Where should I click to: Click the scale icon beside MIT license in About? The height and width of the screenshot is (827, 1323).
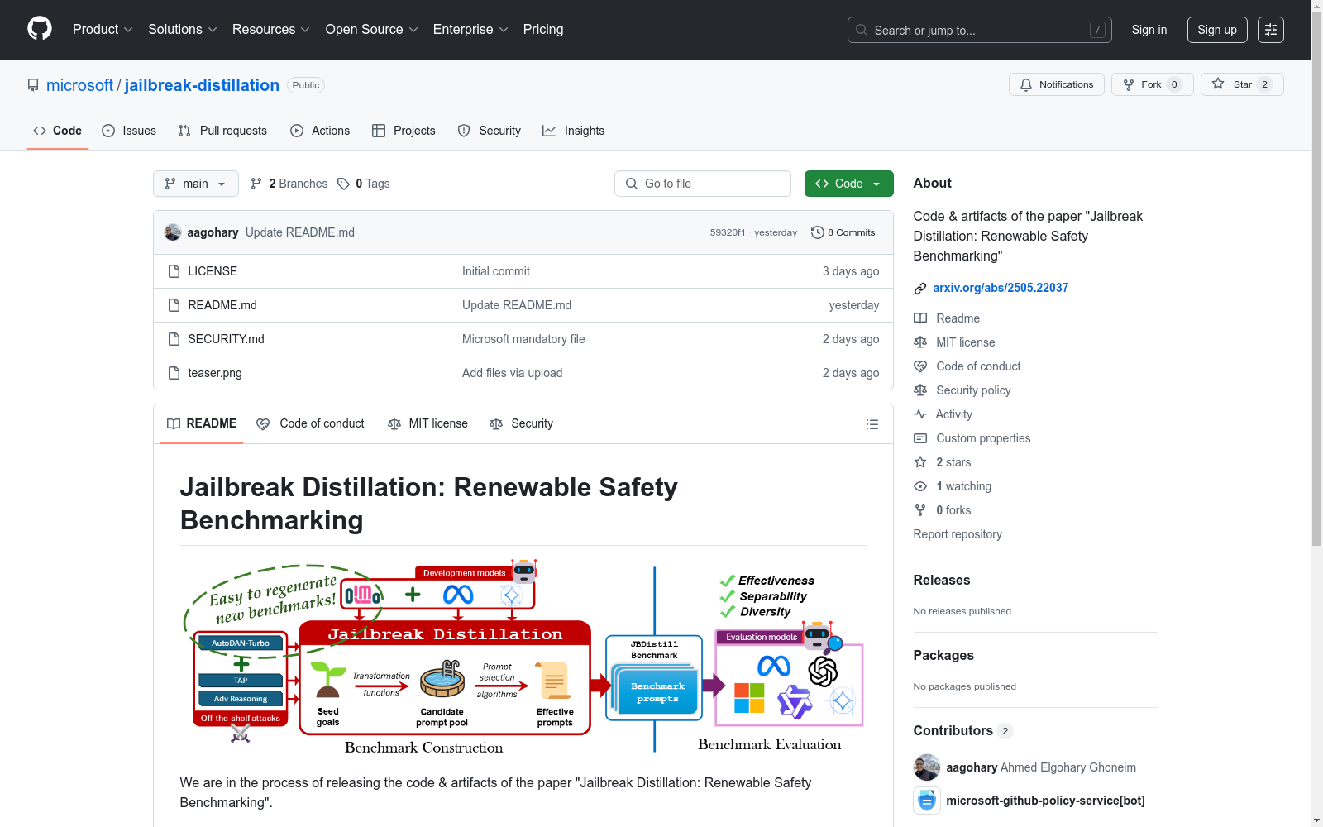coord(920,342)
